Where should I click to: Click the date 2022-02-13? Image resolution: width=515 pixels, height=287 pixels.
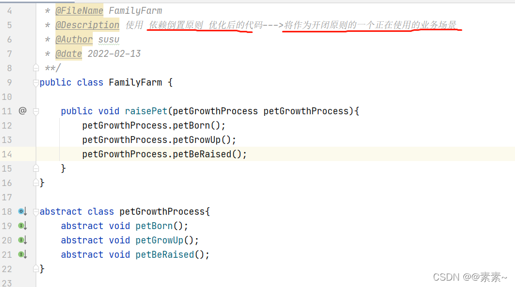click(x=114, y=54)
